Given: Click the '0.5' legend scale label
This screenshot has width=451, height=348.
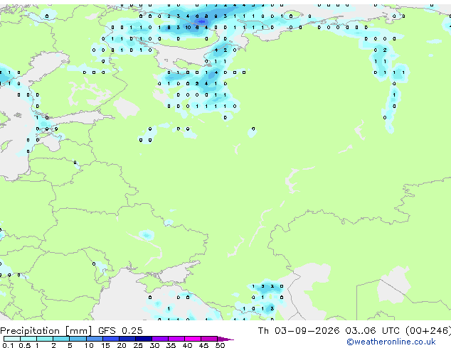Looking at the screenshot, I should point(24,345).
